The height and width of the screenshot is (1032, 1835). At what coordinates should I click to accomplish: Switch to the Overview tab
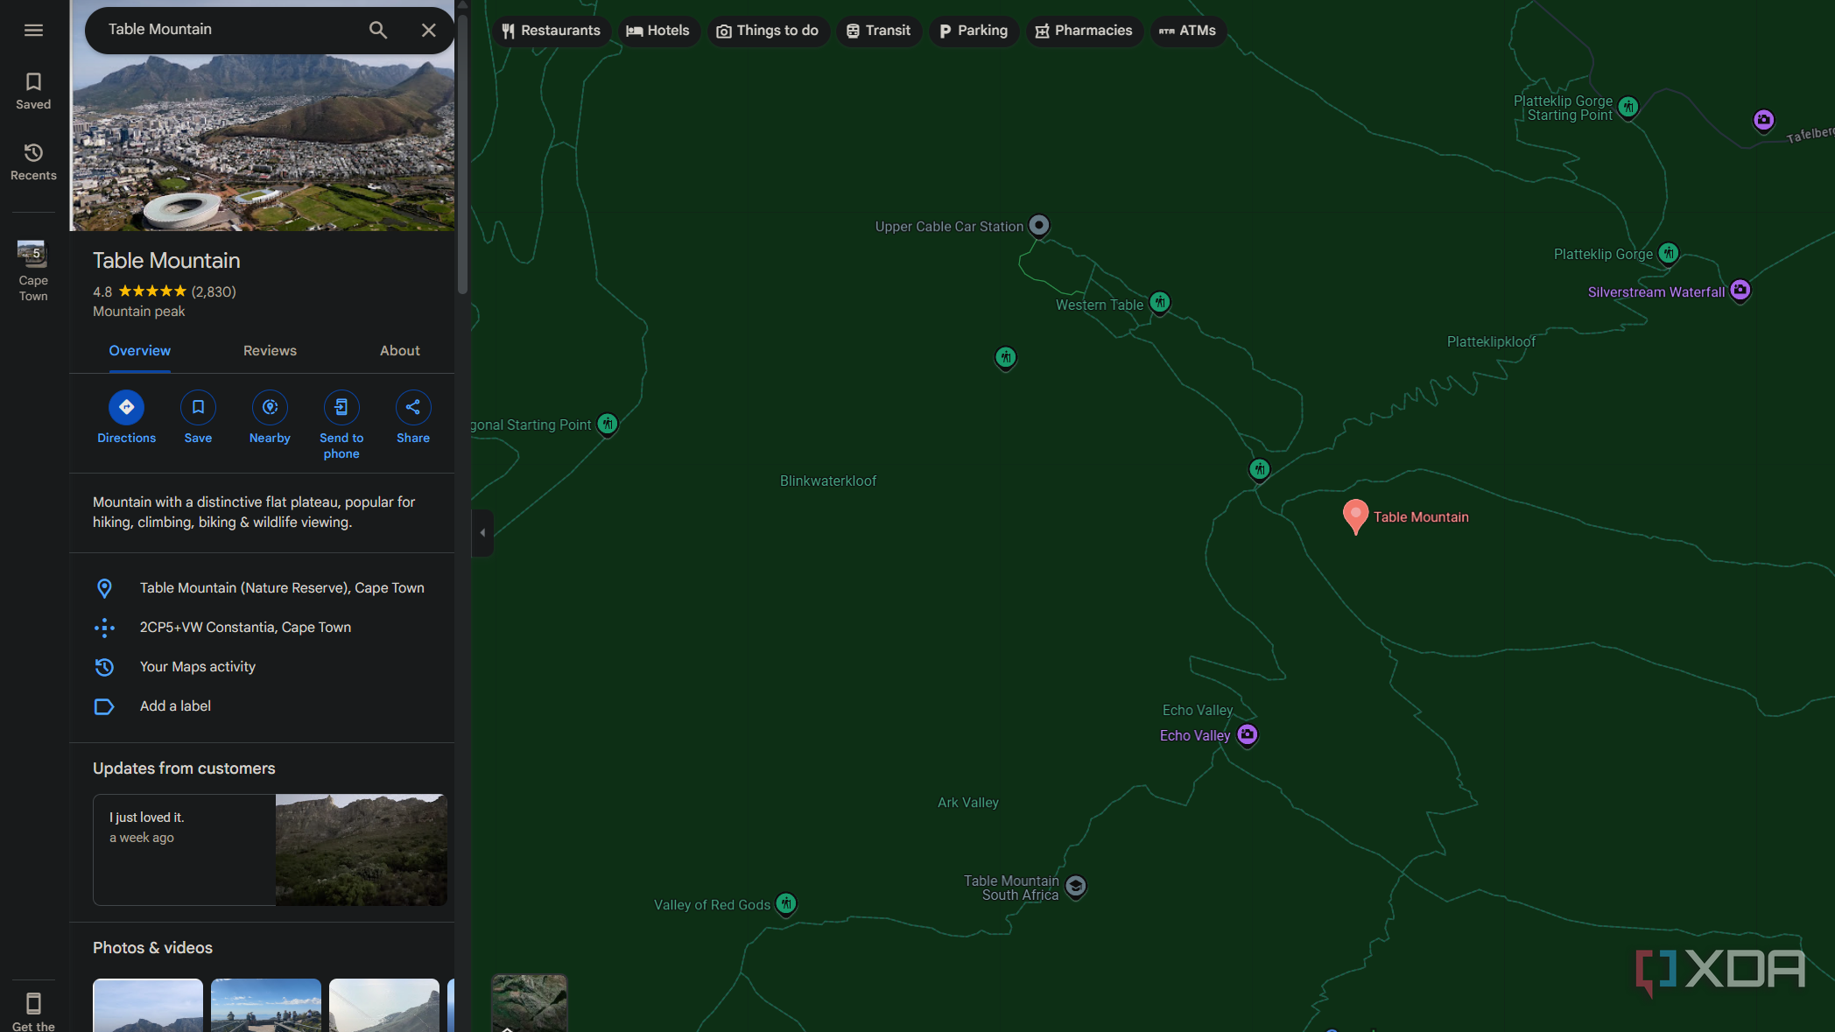pyautogui.click(x=140, y=351)
